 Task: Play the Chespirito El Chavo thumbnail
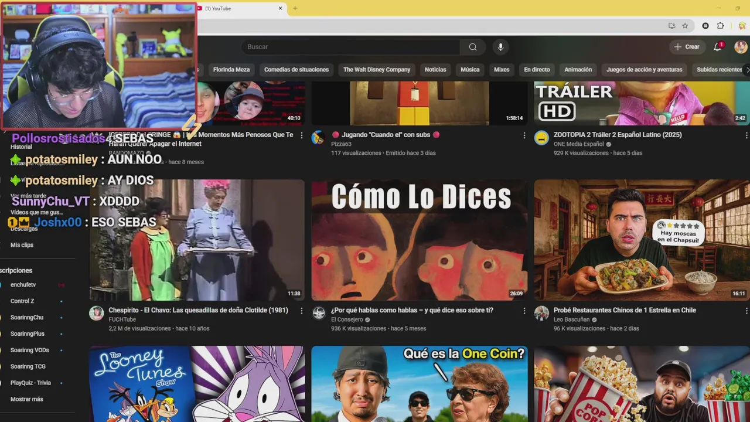coord(197,240)
